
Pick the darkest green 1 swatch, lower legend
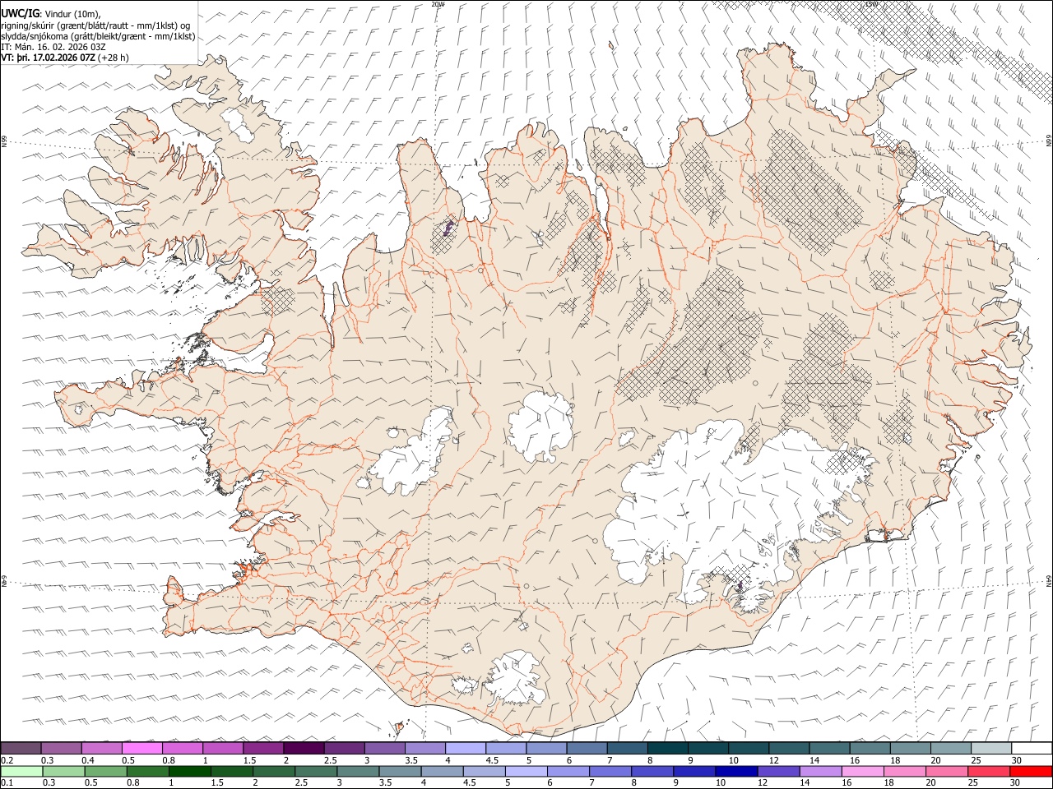[x=190, y=771]
